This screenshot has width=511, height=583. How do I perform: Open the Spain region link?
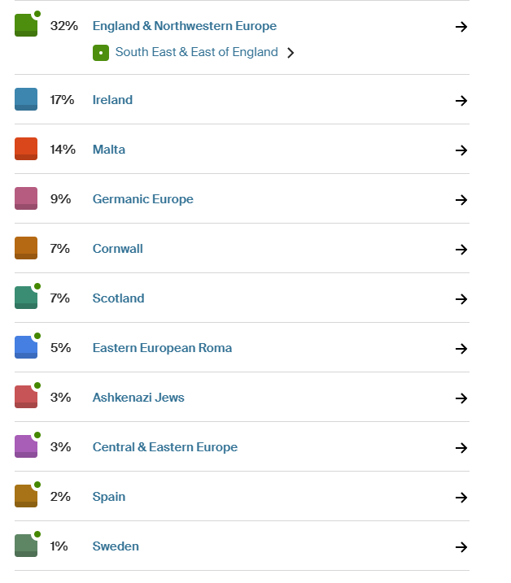109,497
